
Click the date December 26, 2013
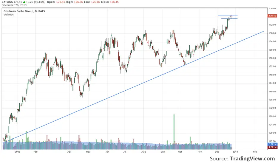(x=14, y=5)
